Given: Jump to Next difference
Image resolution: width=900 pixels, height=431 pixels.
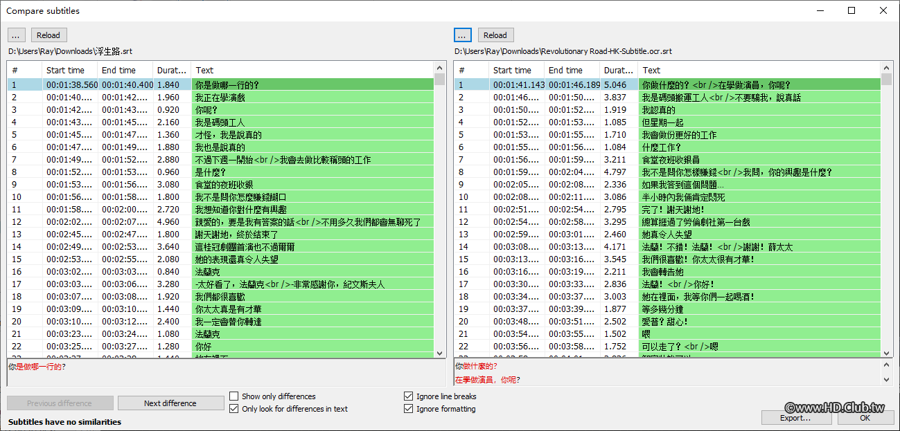Looking at the screenshot, I should [170, 403].
